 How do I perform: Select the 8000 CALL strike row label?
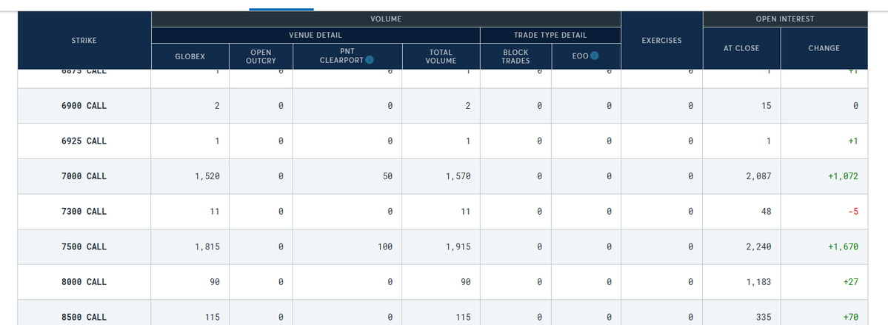[x=84, y=282]
